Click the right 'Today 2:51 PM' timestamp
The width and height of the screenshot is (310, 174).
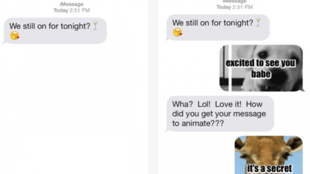pyautogui.click(x=235, y=7)
